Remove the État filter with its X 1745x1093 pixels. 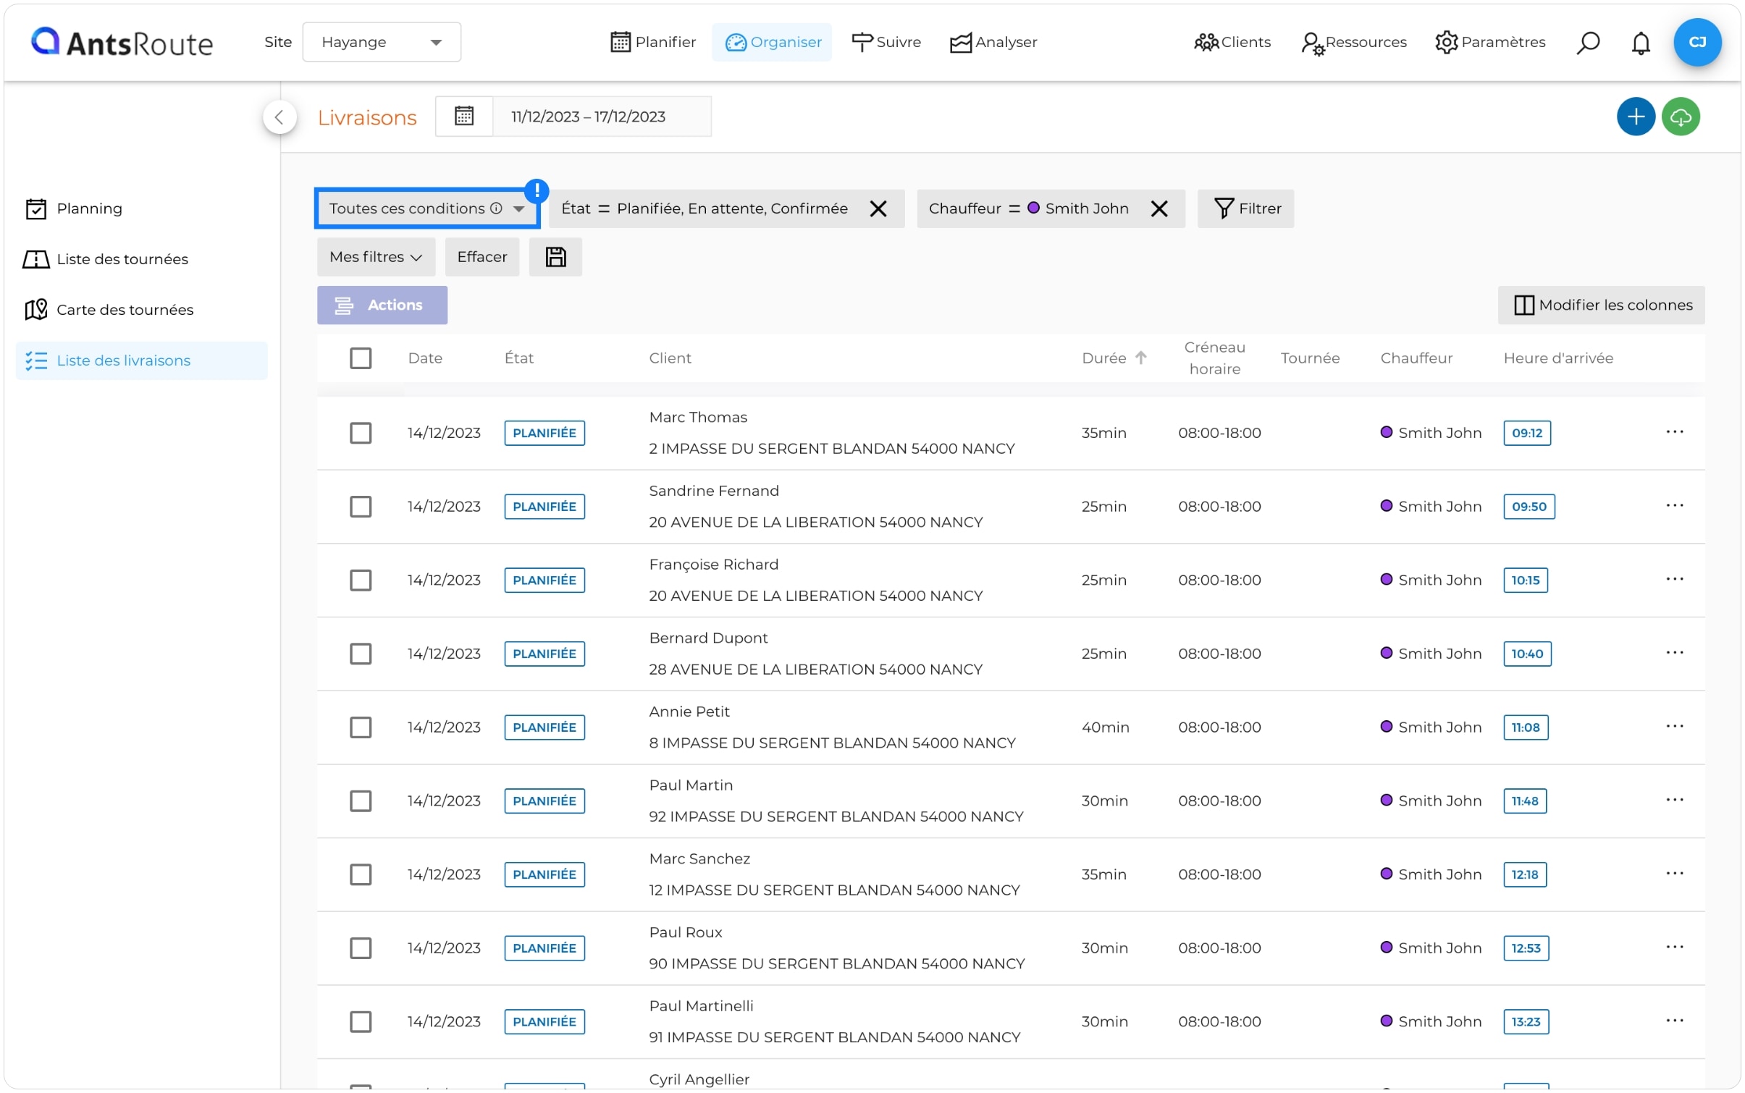pos(878,208)
